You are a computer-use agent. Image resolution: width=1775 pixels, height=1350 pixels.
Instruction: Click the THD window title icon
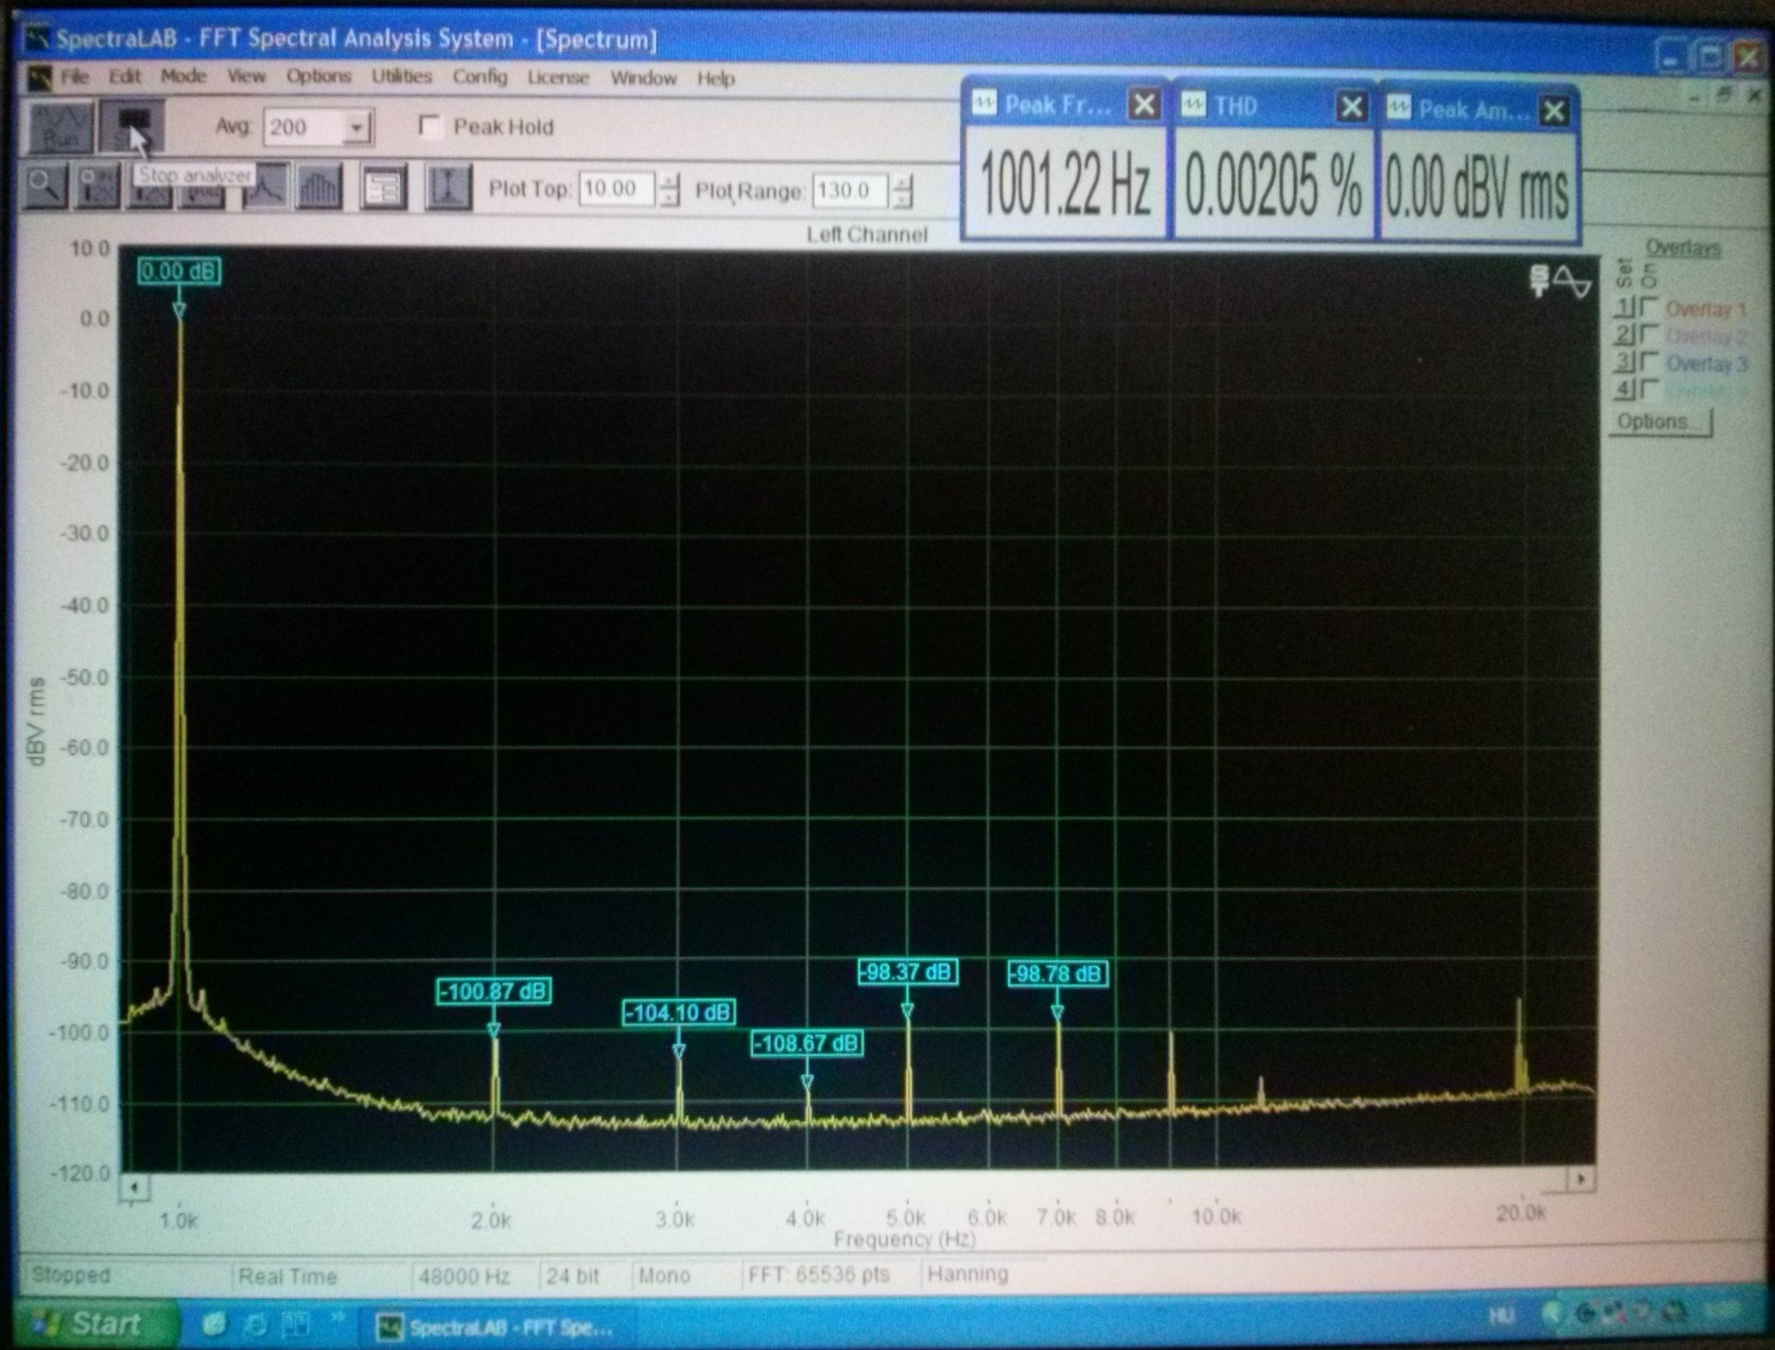[1194, 104]
